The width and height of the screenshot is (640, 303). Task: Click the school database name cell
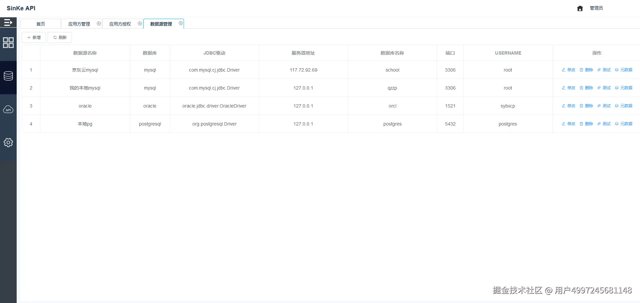392,70
